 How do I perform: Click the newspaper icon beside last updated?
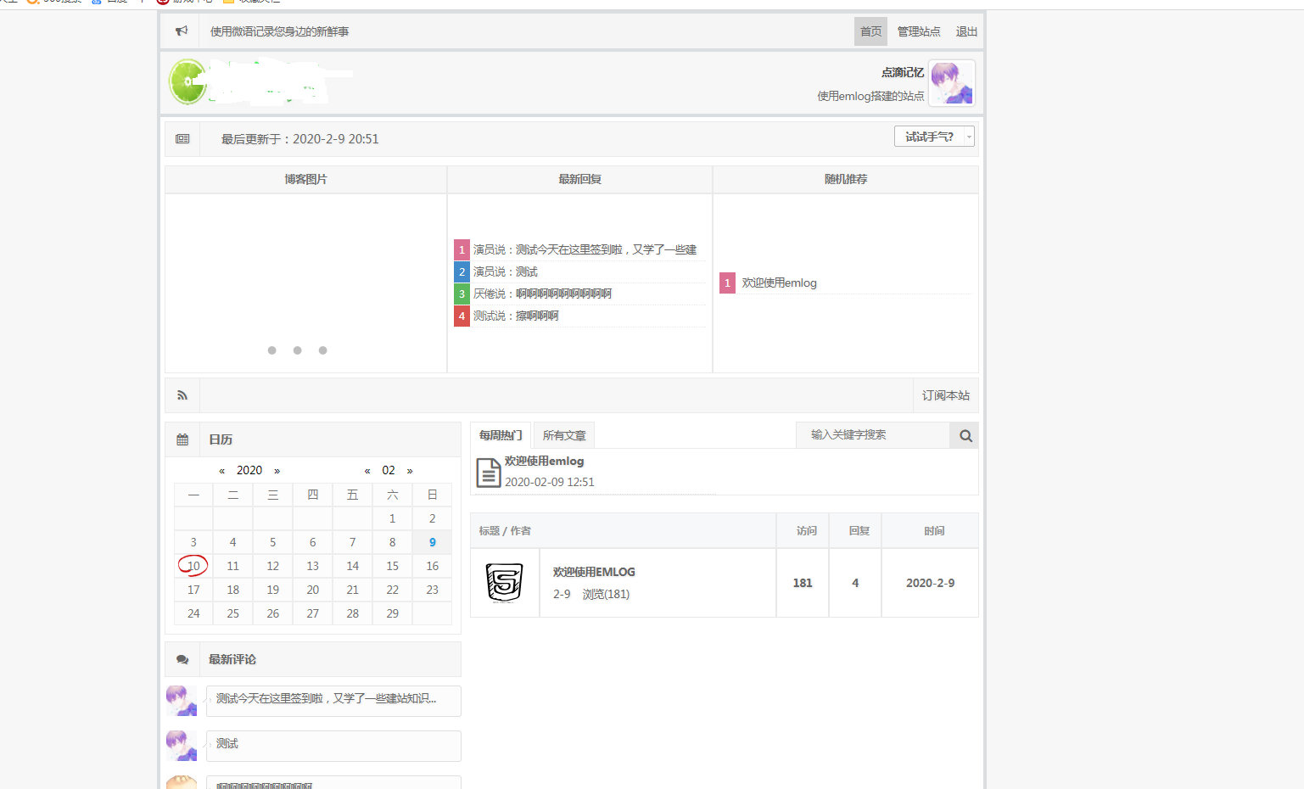click(x=182, y=139)
